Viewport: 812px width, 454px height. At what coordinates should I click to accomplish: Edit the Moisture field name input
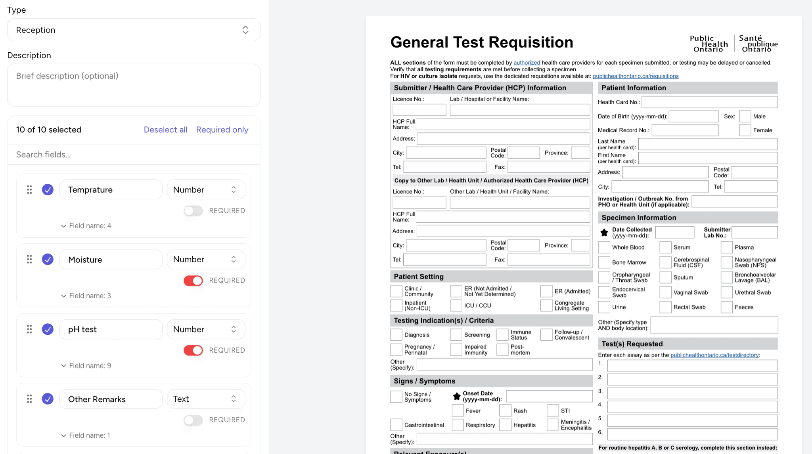coord(111,259)
